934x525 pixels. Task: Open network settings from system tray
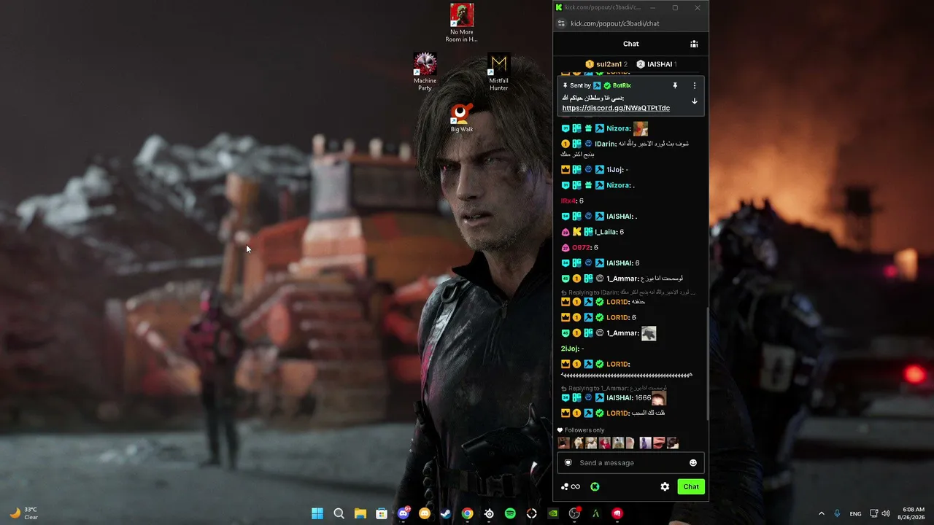tap(874, 513)
